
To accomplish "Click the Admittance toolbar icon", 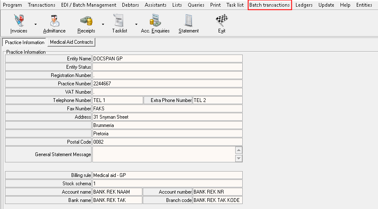I will point(54,23).
